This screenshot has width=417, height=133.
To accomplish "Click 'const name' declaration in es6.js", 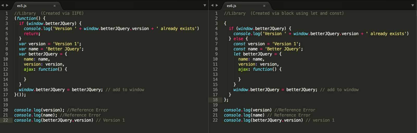I will (x=246, y=49).
